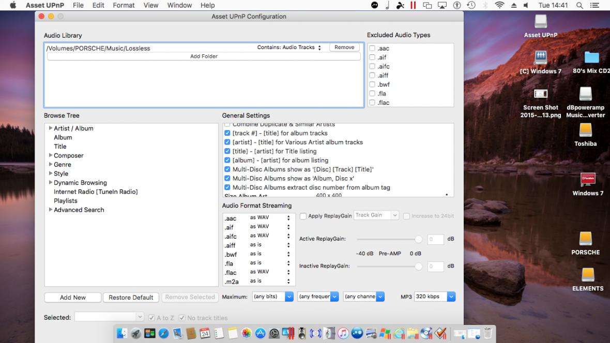Expand the Composer node in Browse Tree
The image size is (610, 343).
coord(51,155)
